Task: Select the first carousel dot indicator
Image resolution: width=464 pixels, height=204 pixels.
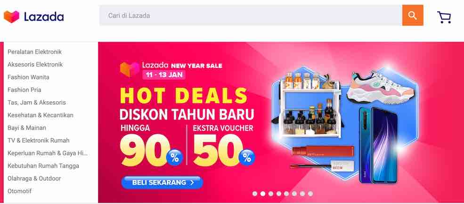Action: 255,194
